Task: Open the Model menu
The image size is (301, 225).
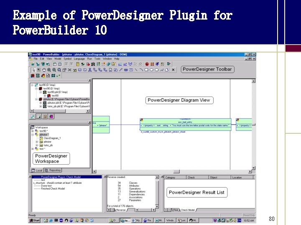Action: pos(58,59)
